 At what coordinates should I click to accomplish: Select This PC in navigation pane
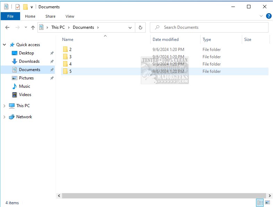(23, 106)
